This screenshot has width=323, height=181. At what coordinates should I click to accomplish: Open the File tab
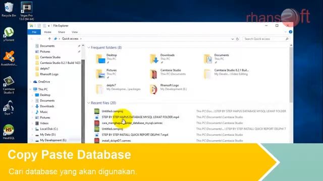tap(34, 32)
